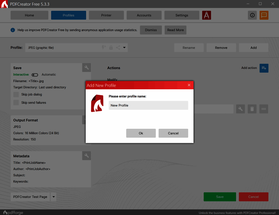
Task: Close the Add New Profile dialog
Action: pyautogui.click(x=189, y=85)
